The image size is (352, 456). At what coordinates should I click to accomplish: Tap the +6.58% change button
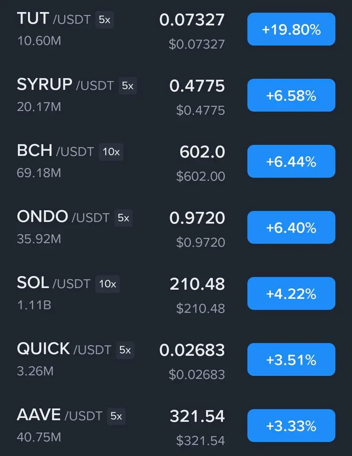(x=291, y=95)
